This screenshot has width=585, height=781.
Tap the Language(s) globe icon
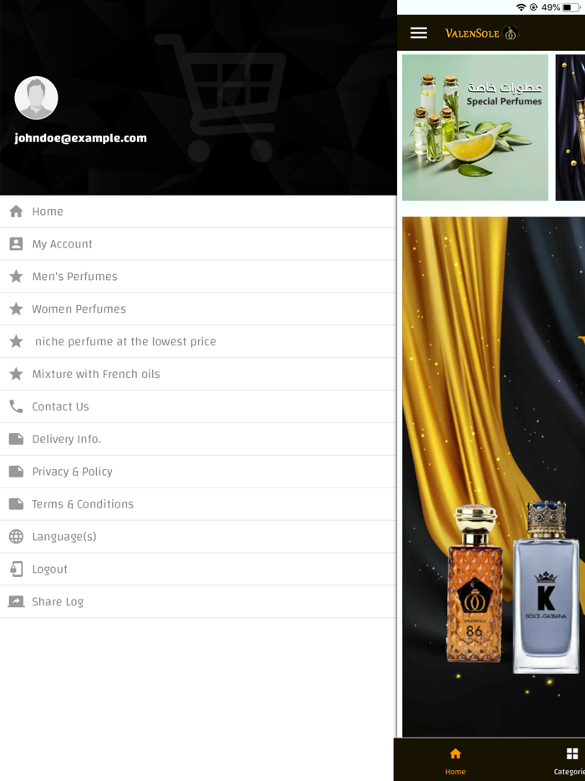(x=16, y=537)
